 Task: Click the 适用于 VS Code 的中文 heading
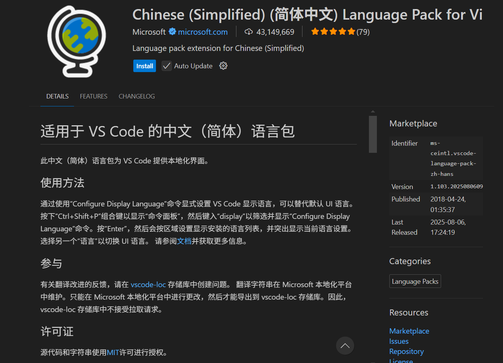(168, 131)
